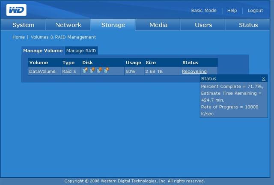Image resolution: width=274 pixels, height=185 pixels.
Task: Open the System tab
Action: pos(24,25)
